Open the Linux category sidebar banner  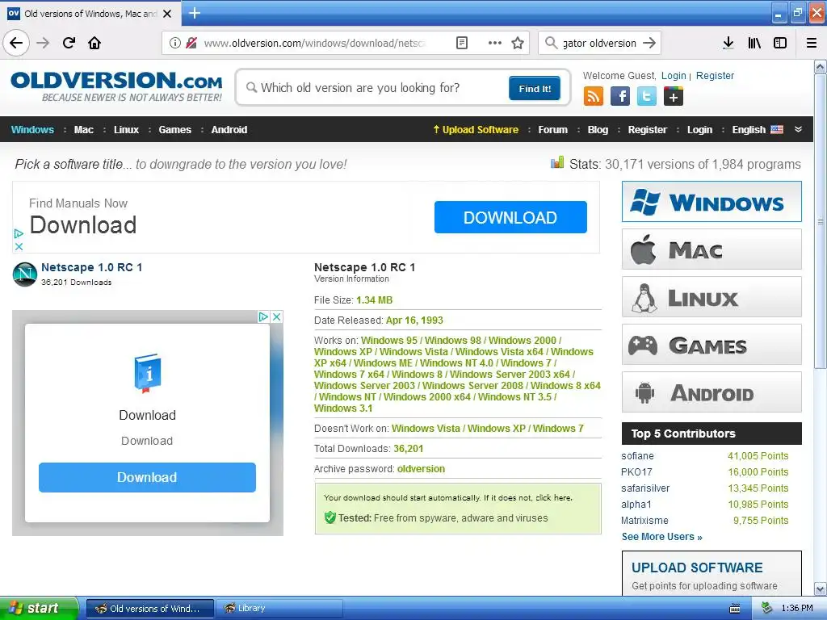click(712, 297)
